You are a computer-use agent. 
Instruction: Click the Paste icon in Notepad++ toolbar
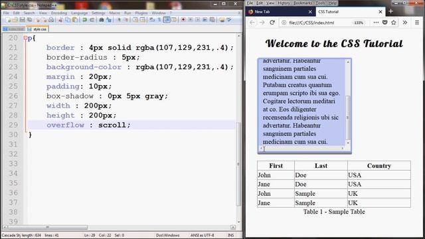click(75, 20)
